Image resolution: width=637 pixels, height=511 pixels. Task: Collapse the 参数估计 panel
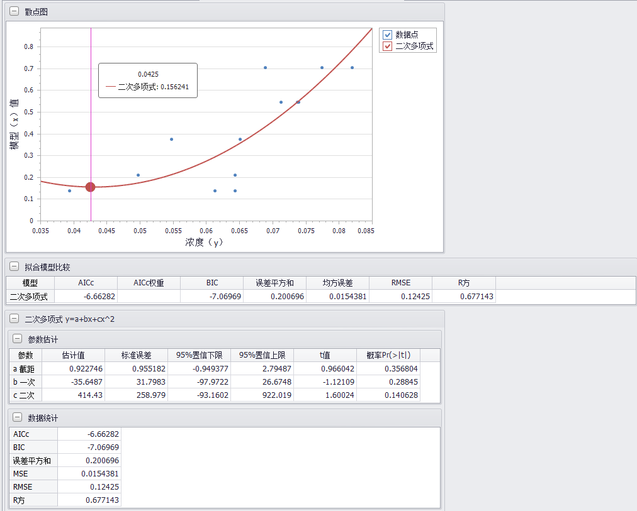pos(18,339)
